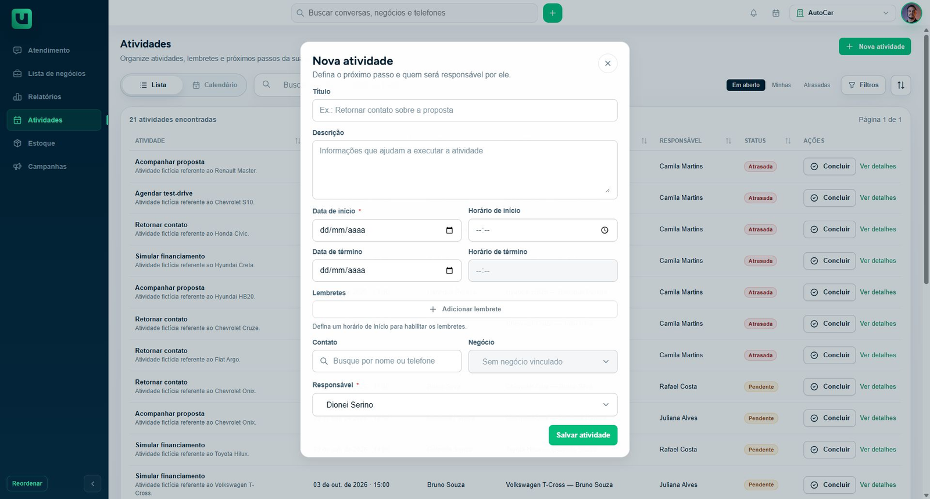
Task: Go to Atendimento in the sidebar
Action: [54, 51]
